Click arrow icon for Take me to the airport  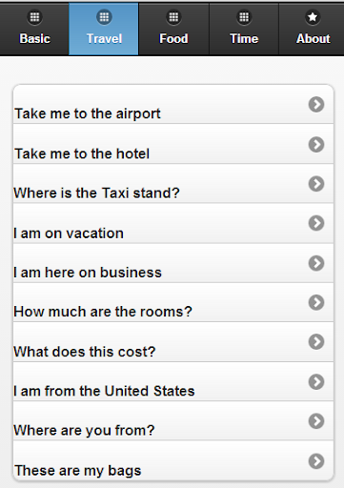point(316,104)
